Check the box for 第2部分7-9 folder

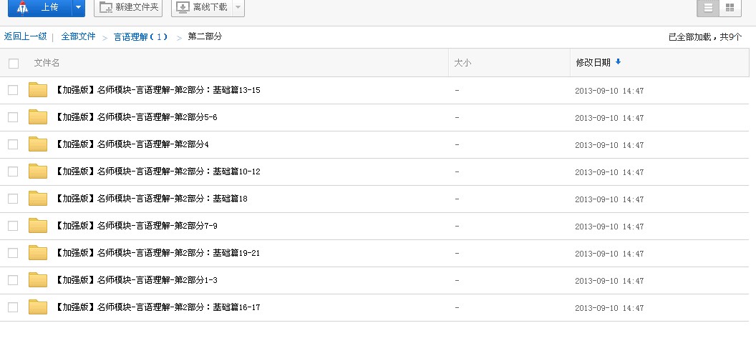(x=13, y=226)
